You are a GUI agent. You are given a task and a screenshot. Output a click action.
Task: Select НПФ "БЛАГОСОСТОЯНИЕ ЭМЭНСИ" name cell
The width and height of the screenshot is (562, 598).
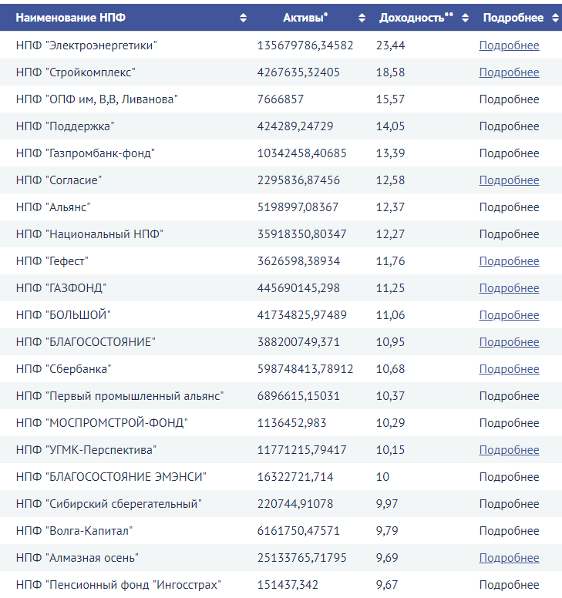[x=111, y=477]
